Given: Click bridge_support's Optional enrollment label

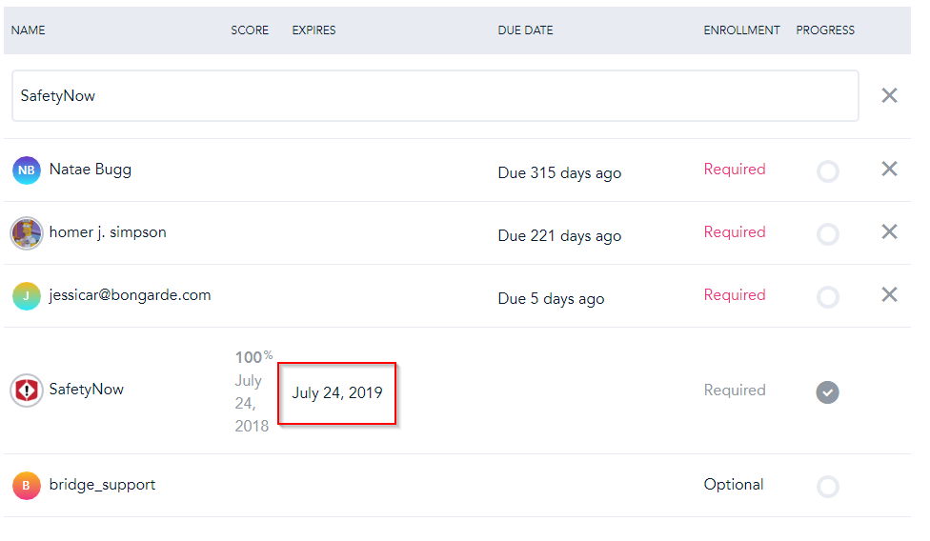Looking at the screenshot, I should tap(734, 485).
